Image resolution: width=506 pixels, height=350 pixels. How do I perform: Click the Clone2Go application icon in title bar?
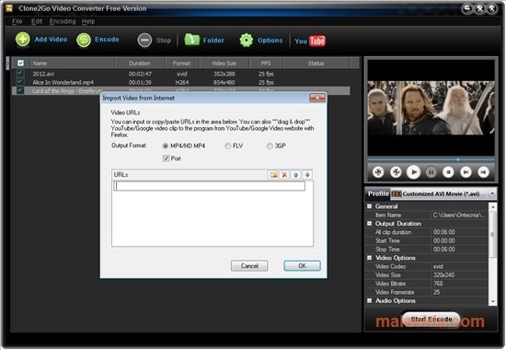tap(9, 7)
